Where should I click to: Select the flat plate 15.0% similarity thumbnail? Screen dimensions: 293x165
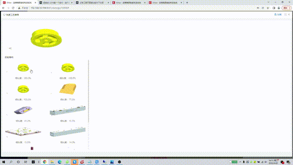23,132
